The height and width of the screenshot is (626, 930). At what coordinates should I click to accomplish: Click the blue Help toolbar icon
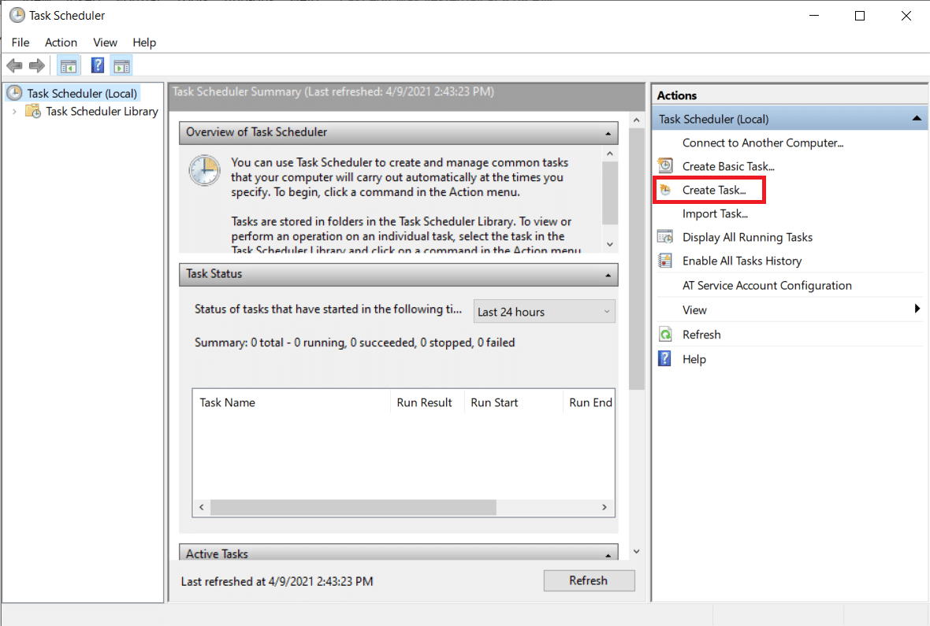click(98, 65)
